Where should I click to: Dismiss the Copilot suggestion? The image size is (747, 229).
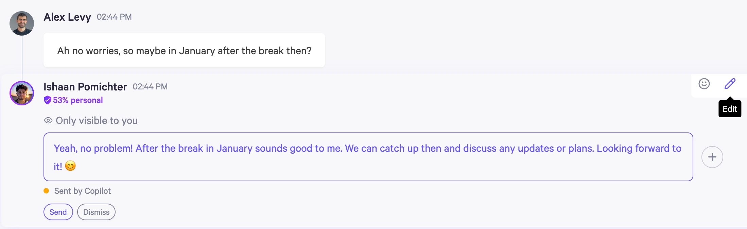[96, 212]
